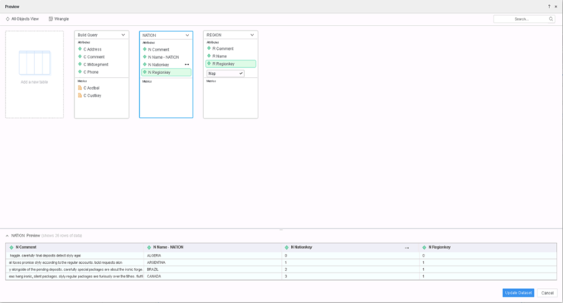Click the search magnifier icon
The width and height of the screenshot is (563, 303).
[551, 19]
